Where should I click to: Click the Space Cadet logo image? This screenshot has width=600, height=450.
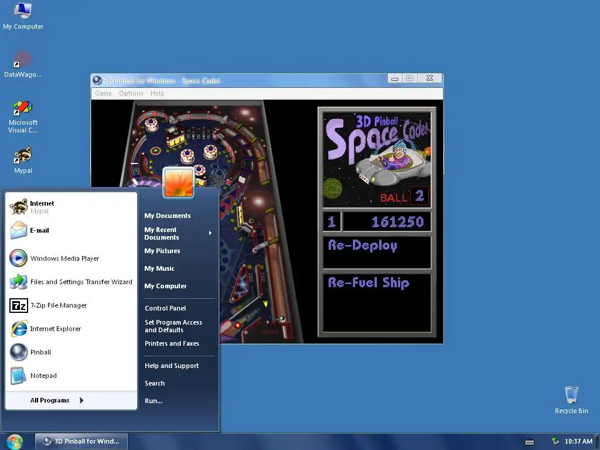pos(377,159)
